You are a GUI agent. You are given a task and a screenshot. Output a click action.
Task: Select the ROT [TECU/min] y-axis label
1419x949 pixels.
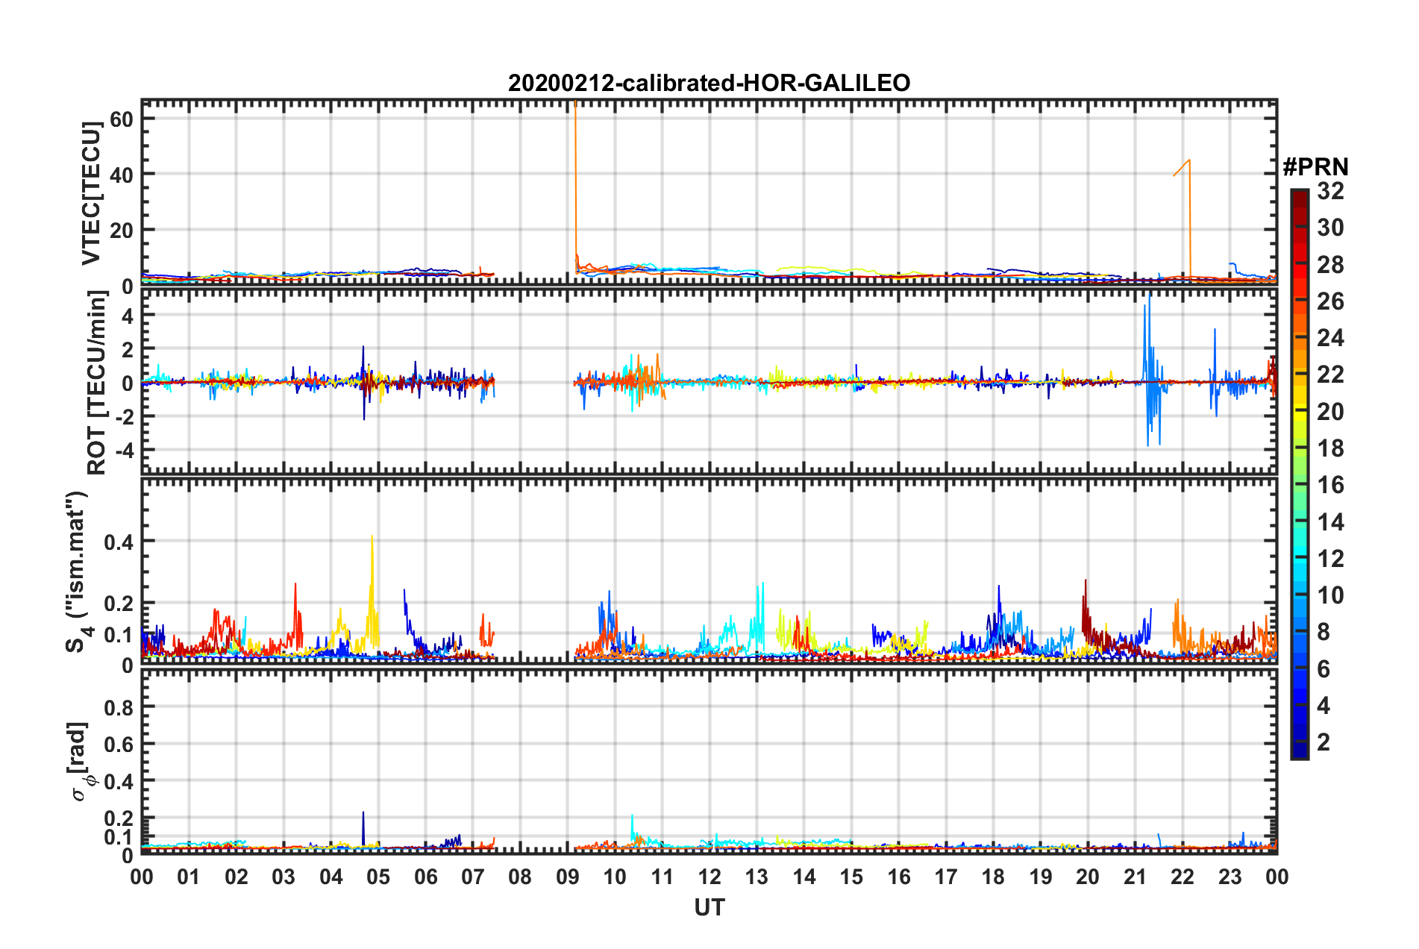coord(96,383)
